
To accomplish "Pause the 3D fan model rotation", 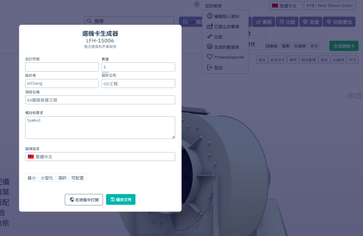I will point(351,96).
